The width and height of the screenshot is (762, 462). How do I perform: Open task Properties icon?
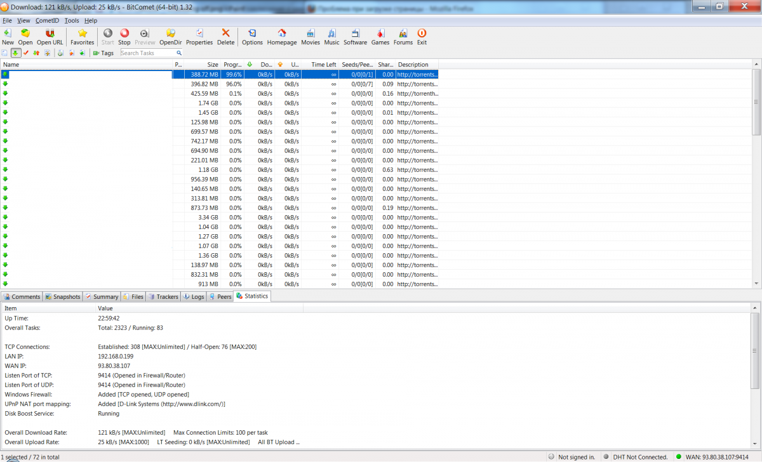coord(199,37)
